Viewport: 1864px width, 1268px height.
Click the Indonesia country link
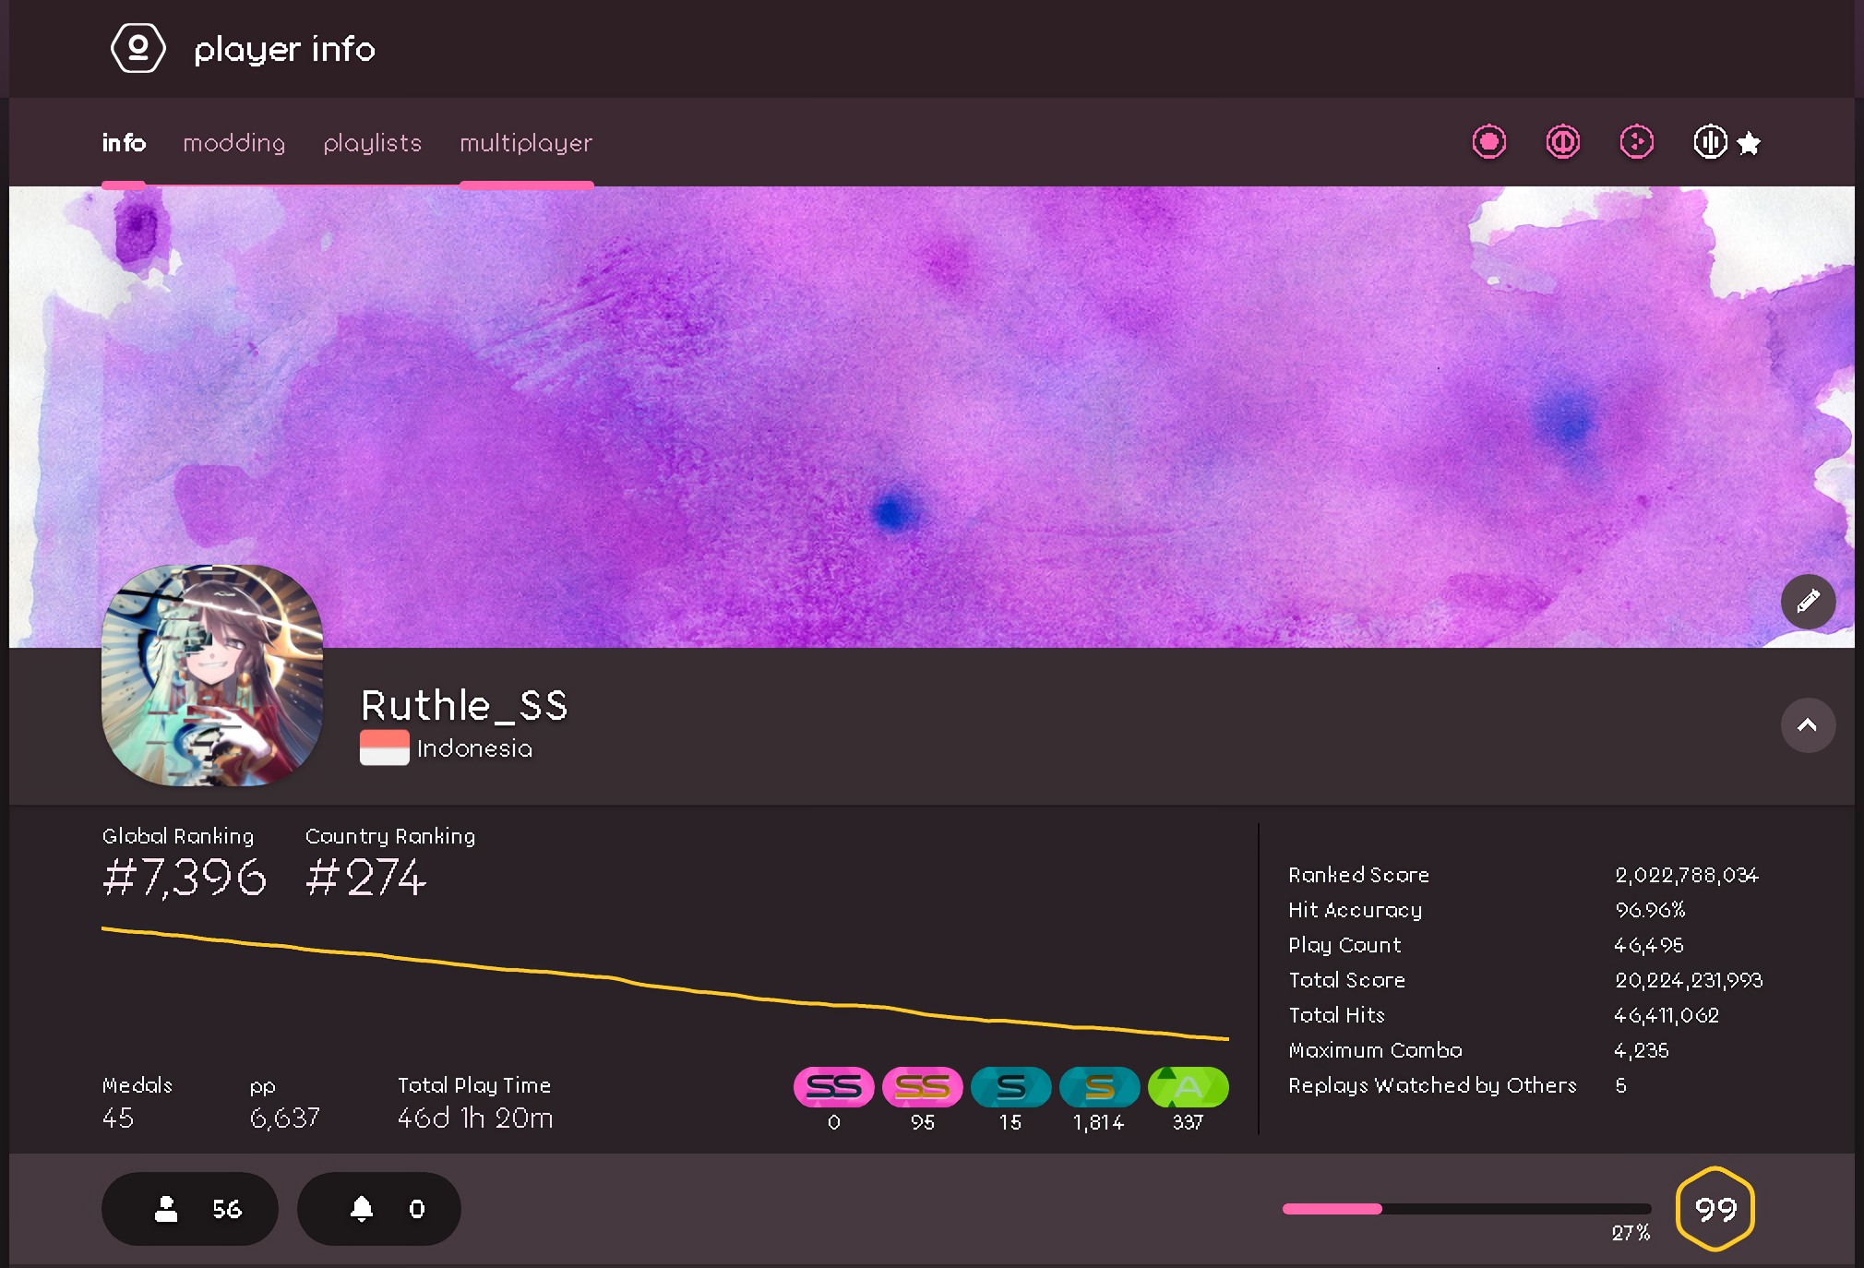[473, 748]
